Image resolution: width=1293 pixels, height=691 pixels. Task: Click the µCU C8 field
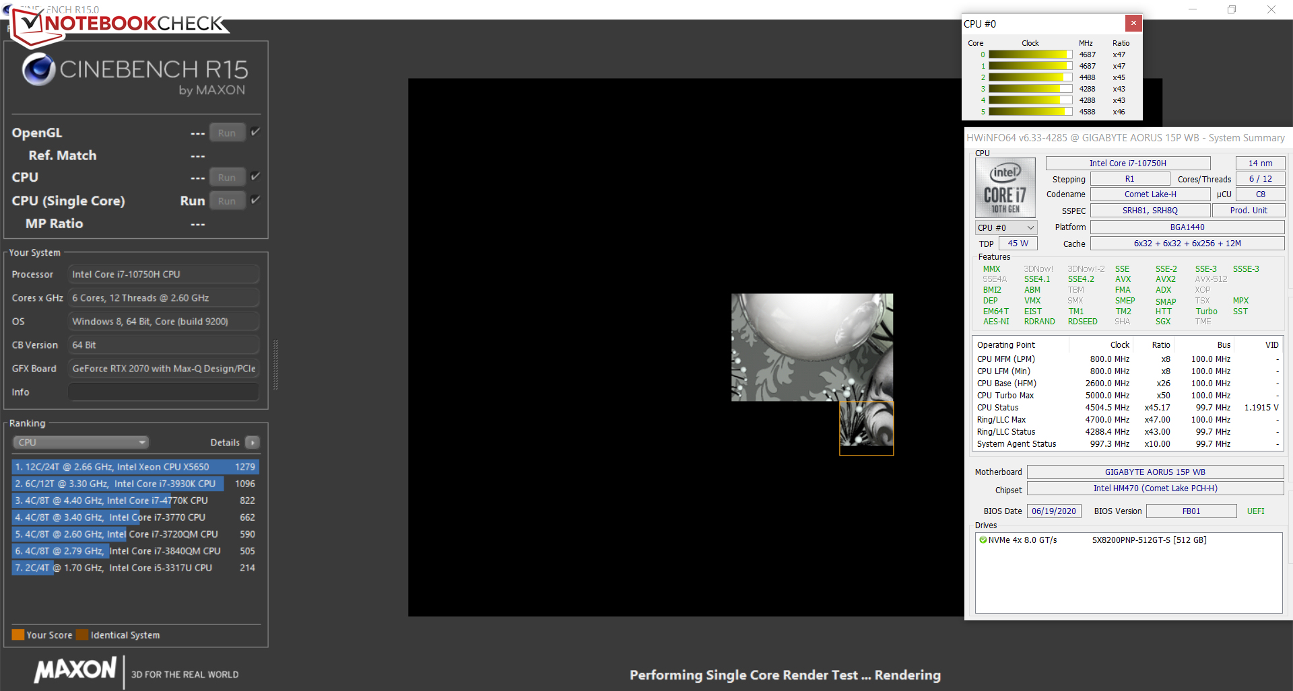1260,194
